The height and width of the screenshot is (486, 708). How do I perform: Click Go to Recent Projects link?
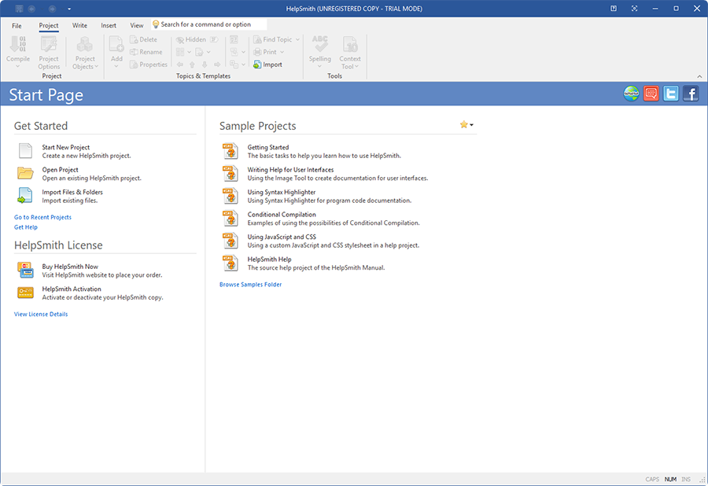pos(42,217)
